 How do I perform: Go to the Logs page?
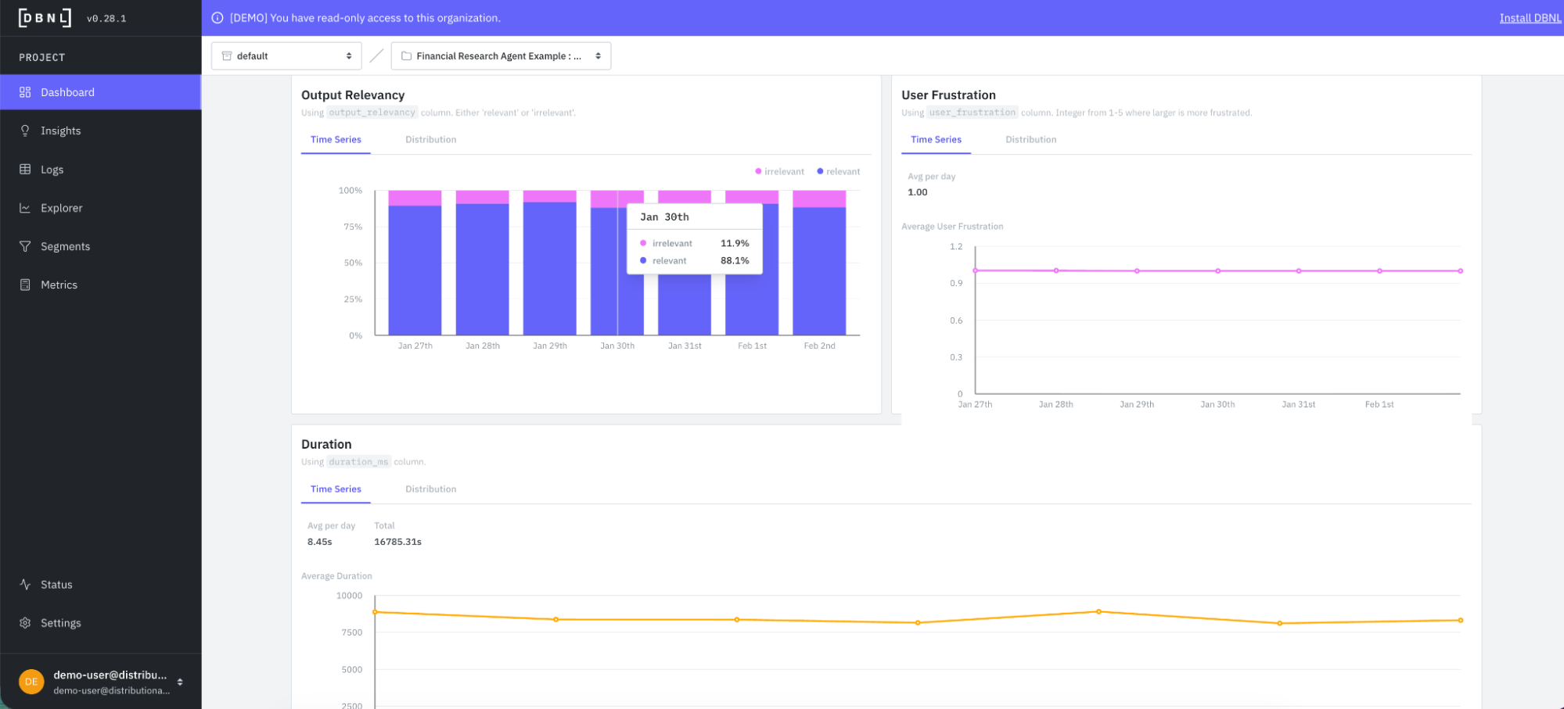(52, 170)
